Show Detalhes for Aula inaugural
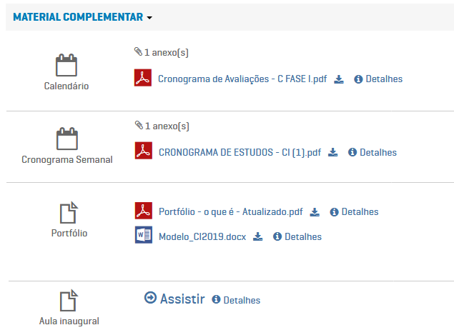The width and height of the screenshot is (454, 335). (x=237, y=301)
